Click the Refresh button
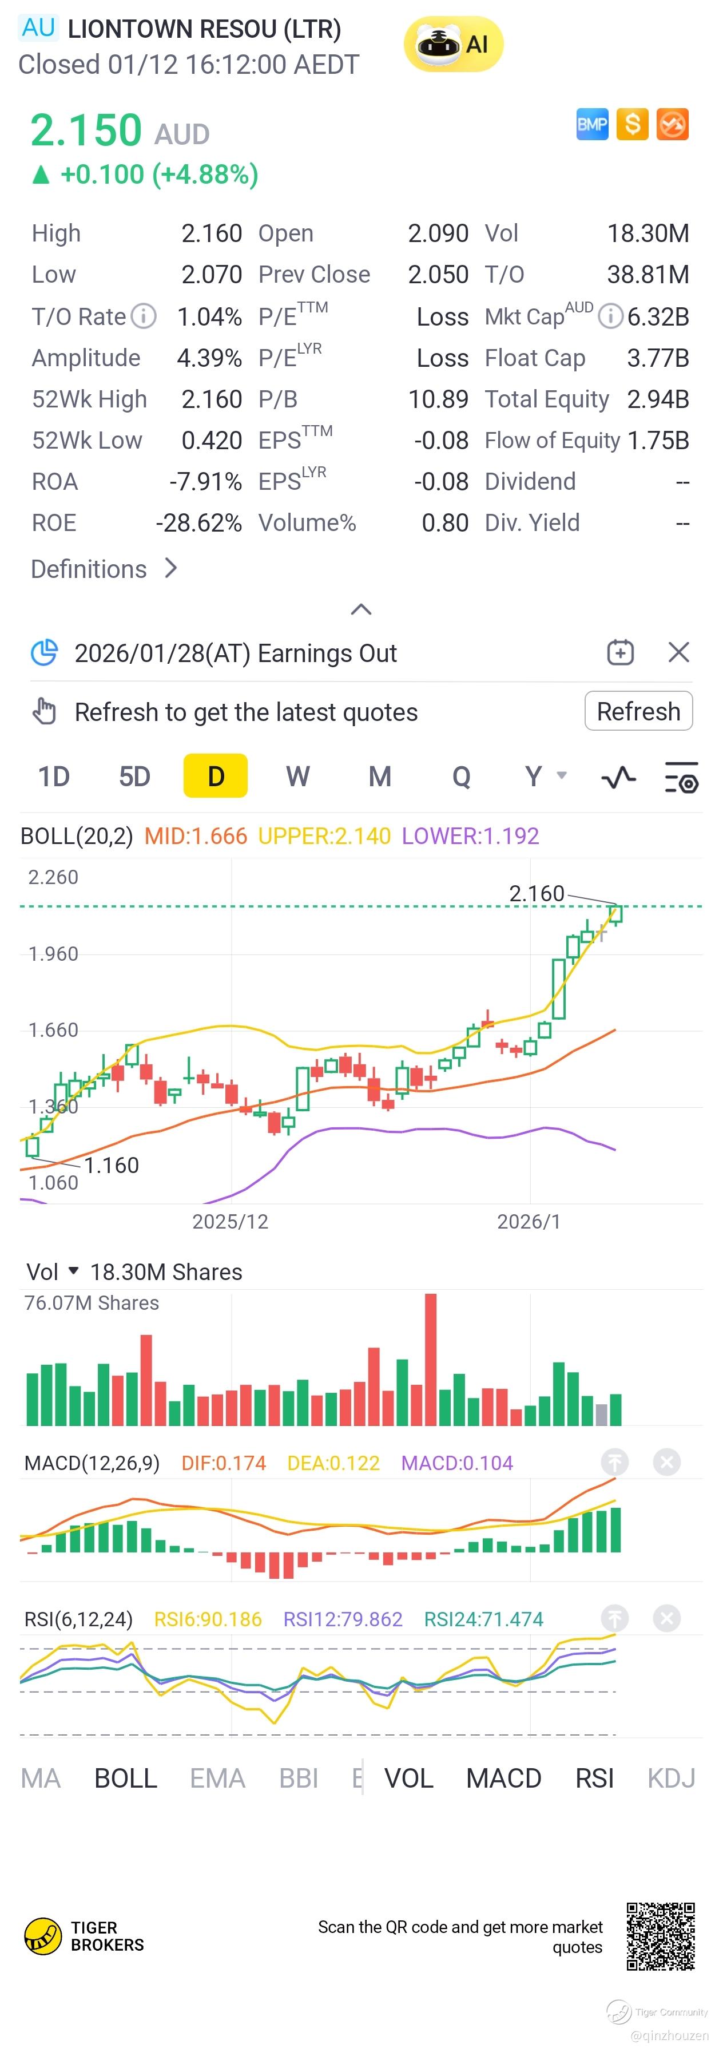Screen dimensions: 723x2052 pos(638,711)
